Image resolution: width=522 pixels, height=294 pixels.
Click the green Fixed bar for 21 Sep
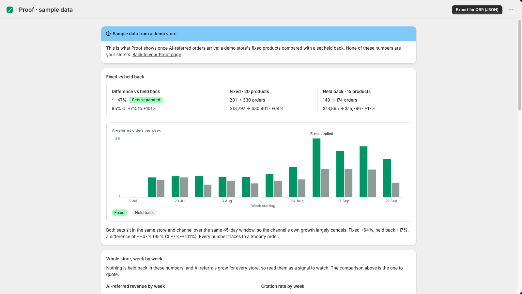point(387,178)
